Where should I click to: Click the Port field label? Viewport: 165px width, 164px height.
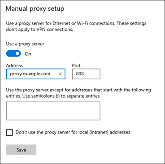(x=76, y=65)
